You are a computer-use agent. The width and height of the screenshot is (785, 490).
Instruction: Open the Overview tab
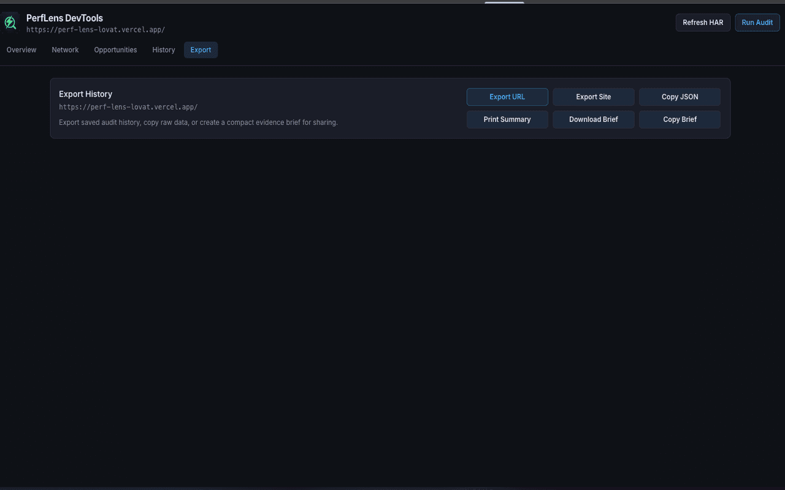(21, 50)
